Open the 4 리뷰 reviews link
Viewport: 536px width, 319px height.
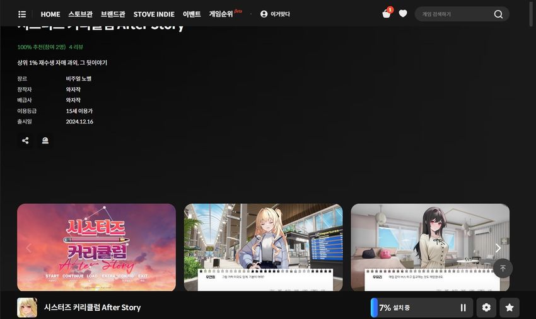coord(76,47)
